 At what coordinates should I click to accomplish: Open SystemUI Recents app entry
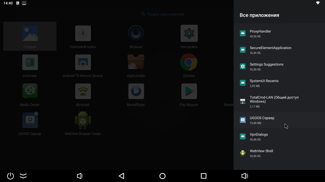coord(279,83)
